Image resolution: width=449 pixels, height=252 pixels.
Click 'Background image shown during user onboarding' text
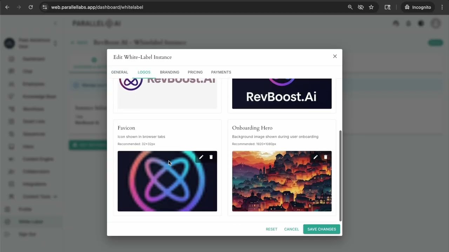[275, 136]
